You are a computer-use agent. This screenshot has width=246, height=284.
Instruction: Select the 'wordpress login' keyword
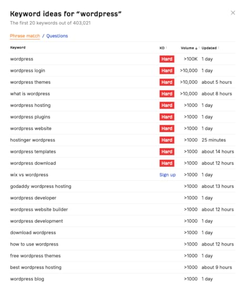[x=27, y=70]
